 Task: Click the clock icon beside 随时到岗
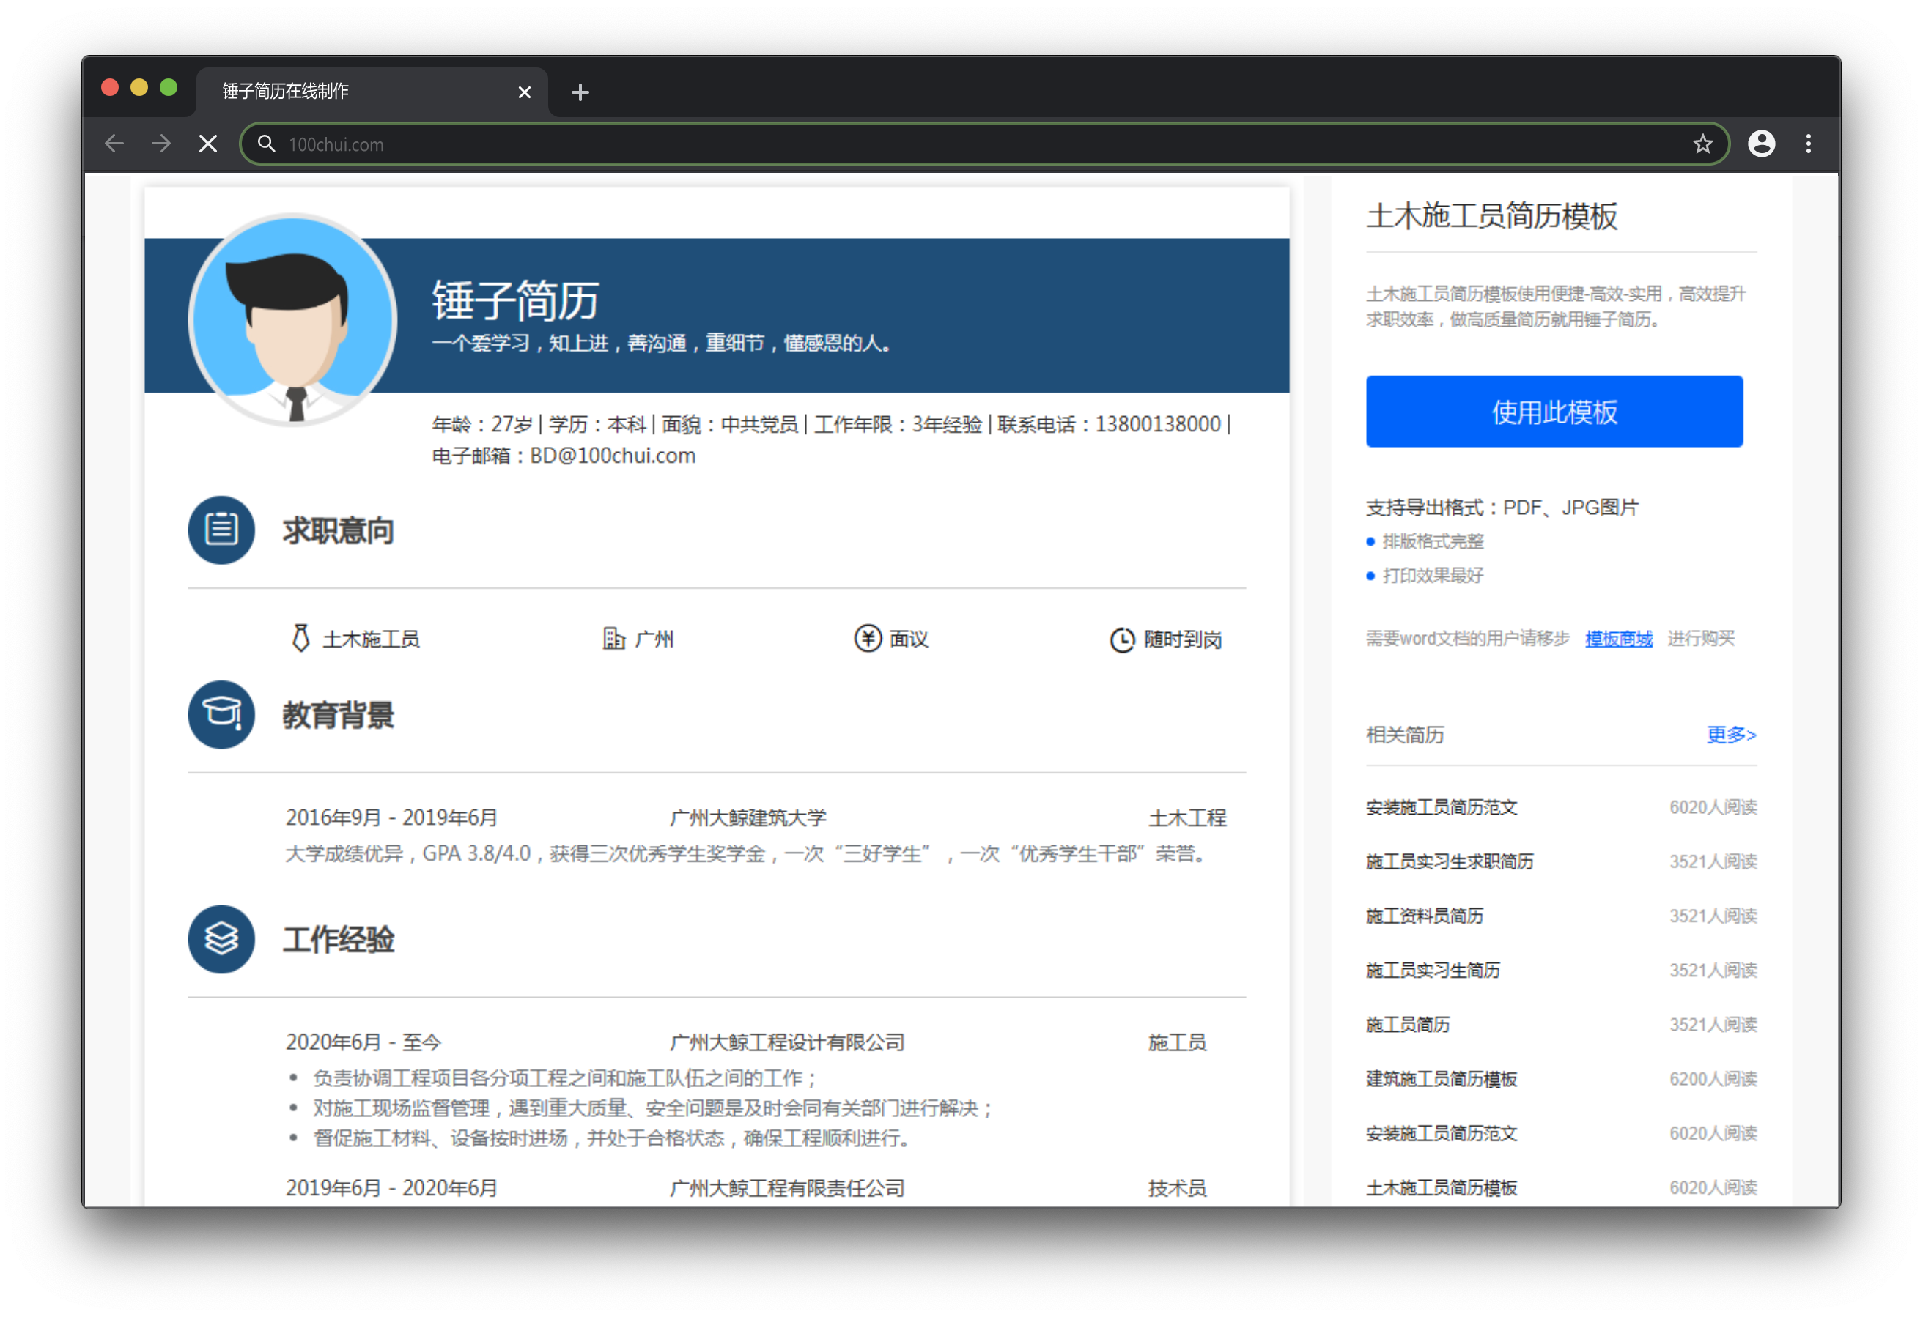click(1122, 639)
